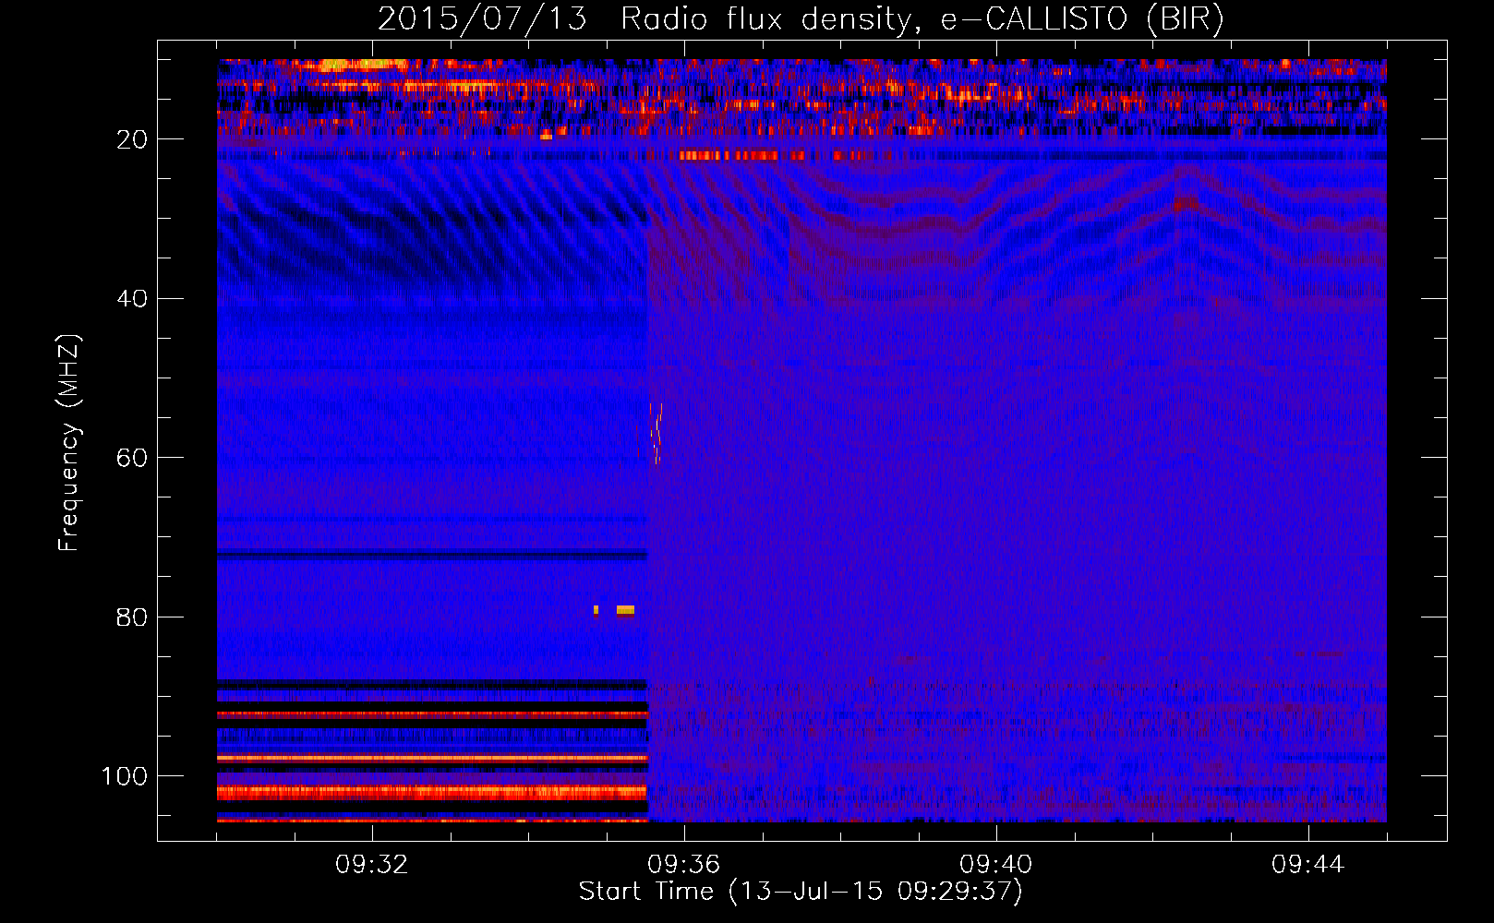The image size is (1494, 923).
Task: Click the 09:40 time tick label
Action: coord(996,864)
